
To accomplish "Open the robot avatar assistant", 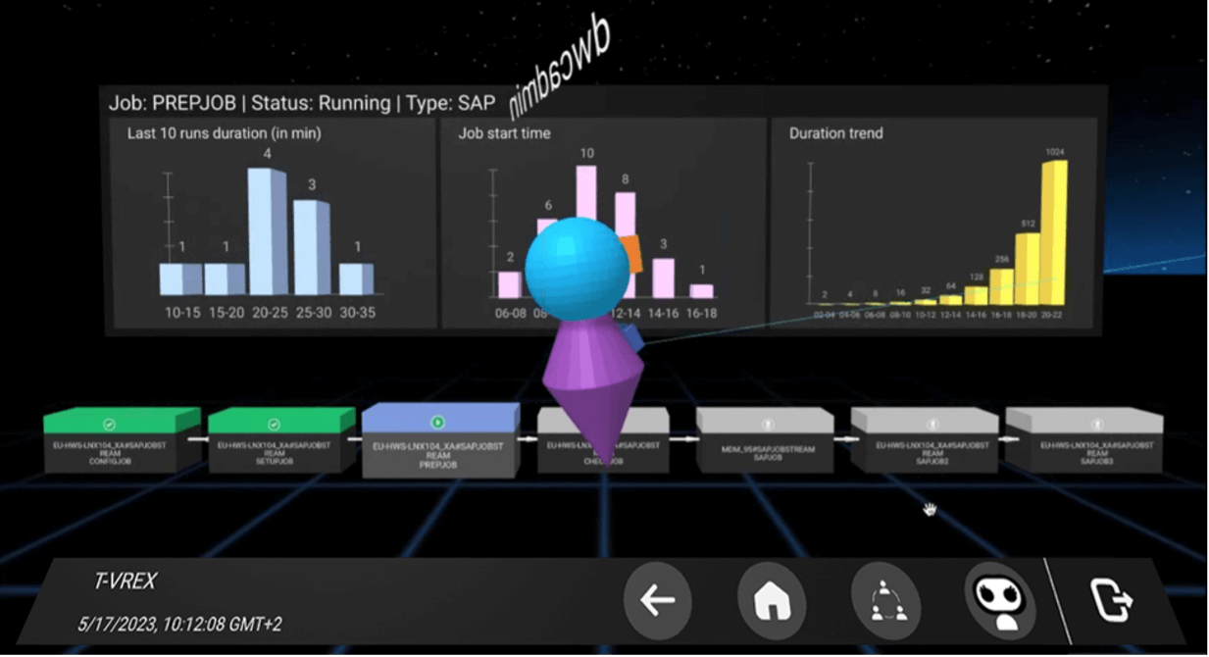I will click(x=998, y=599).
